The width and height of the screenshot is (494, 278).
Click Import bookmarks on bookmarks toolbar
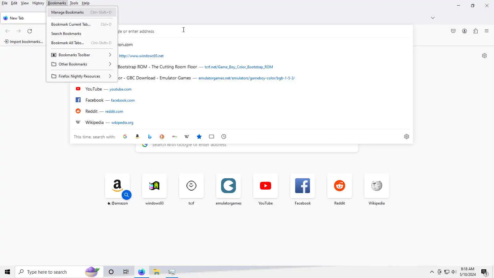point(23,42)
